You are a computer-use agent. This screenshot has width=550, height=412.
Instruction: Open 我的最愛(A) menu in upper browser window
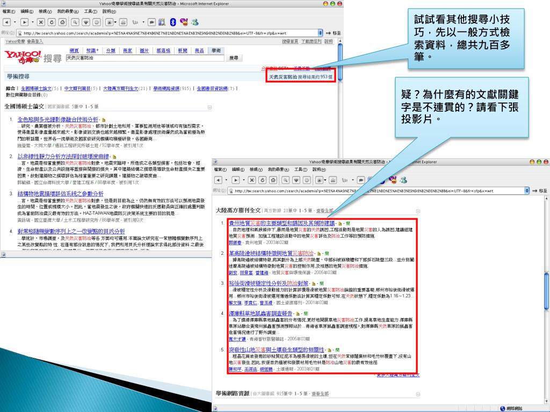pos(68,11)
